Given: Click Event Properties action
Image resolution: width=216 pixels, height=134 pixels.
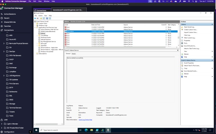Looking at the screenshot, I should click(189, 63).
